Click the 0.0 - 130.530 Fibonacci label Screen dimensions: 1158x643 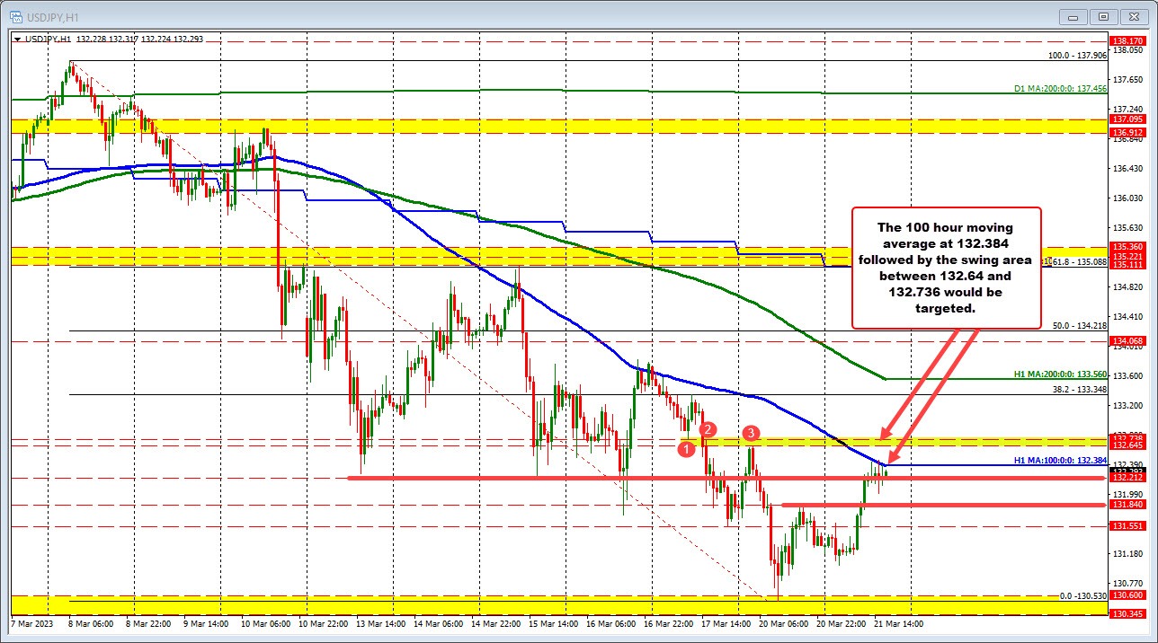(1082, 596)
